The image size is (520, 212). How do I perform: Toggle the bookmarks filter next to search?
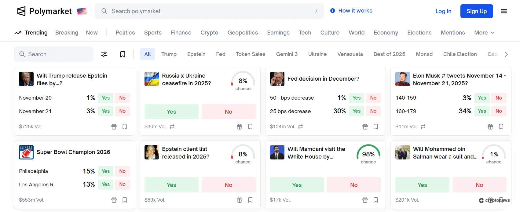pyautogui.click(x=123, y=54)
